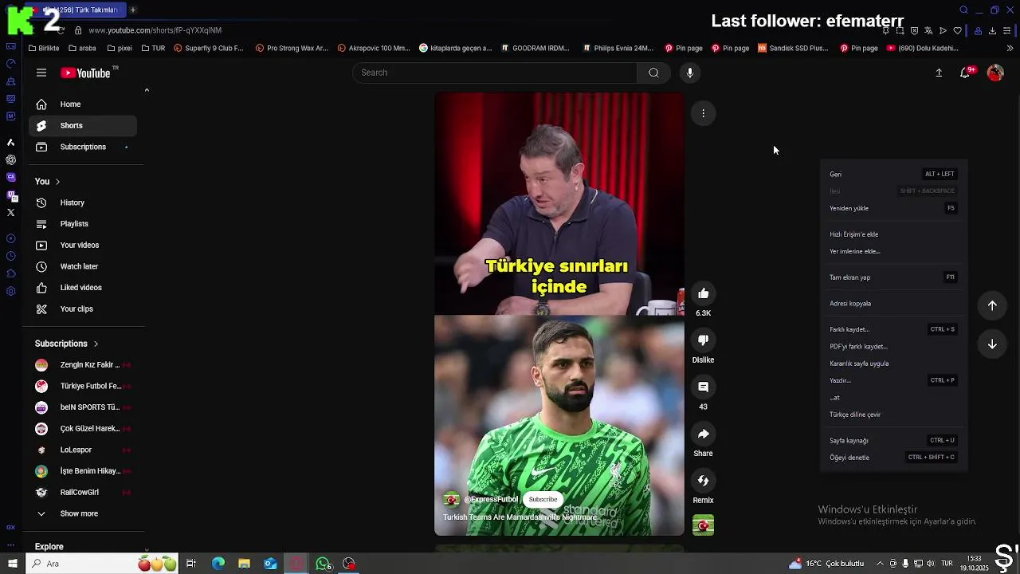Image resolution: width=1020 pixels, height=574 pixels.
Task: Open Twitch in the Opera sidebar
Action: (10, 195)
